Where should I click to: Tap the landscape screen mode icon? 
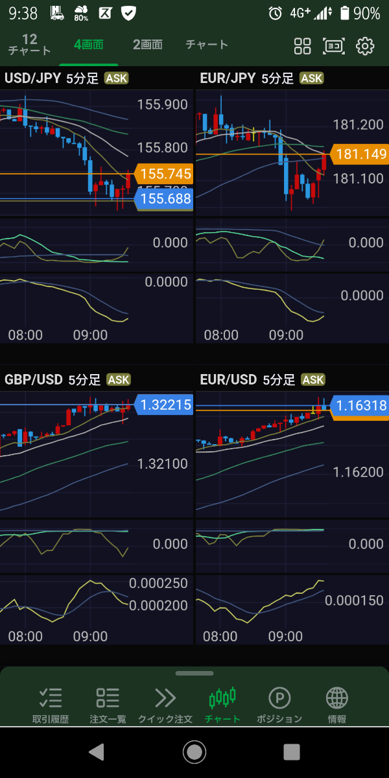coord(334,46)
